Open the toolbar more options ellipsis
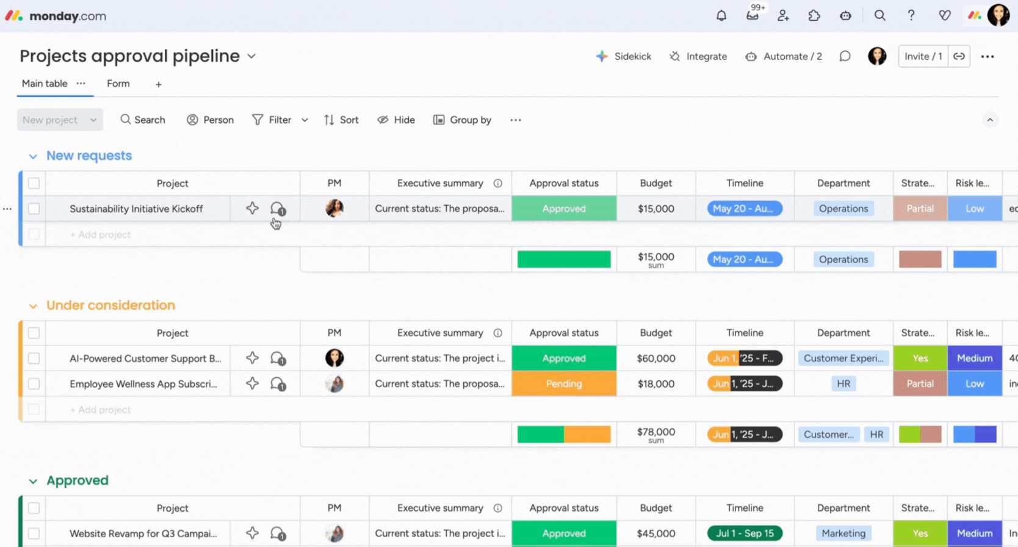Viewport: 1018px width, 547px height. tap(516, 120)
